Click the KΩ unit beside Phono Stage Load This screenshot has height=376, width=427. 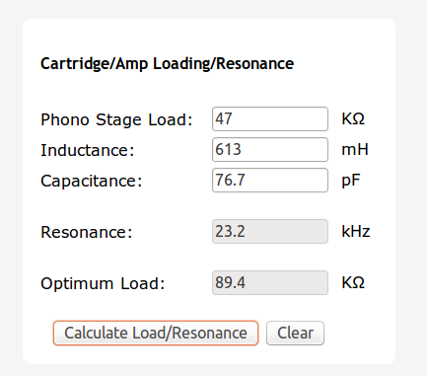pyautogui.click(x=353, y=118)
